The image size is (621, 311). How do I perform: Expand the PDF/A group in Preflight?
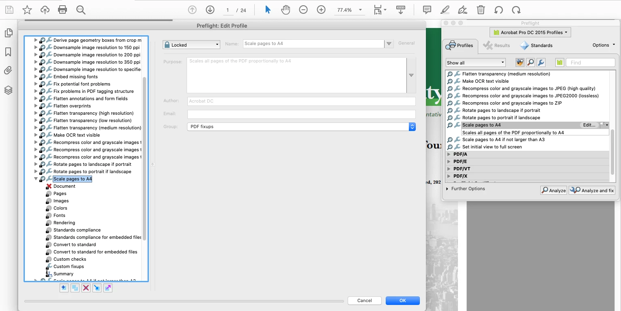tap(449, 154)
